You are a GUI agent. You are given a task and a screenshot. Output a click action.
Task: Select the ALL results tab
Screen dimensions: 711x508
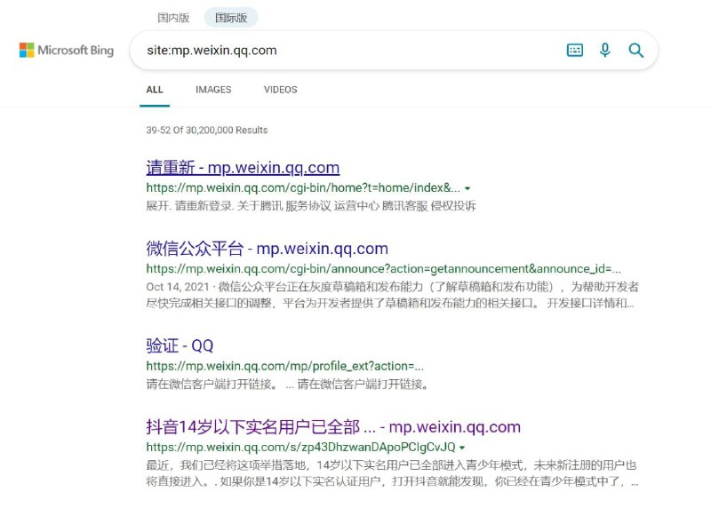click(x=155, y=90)
